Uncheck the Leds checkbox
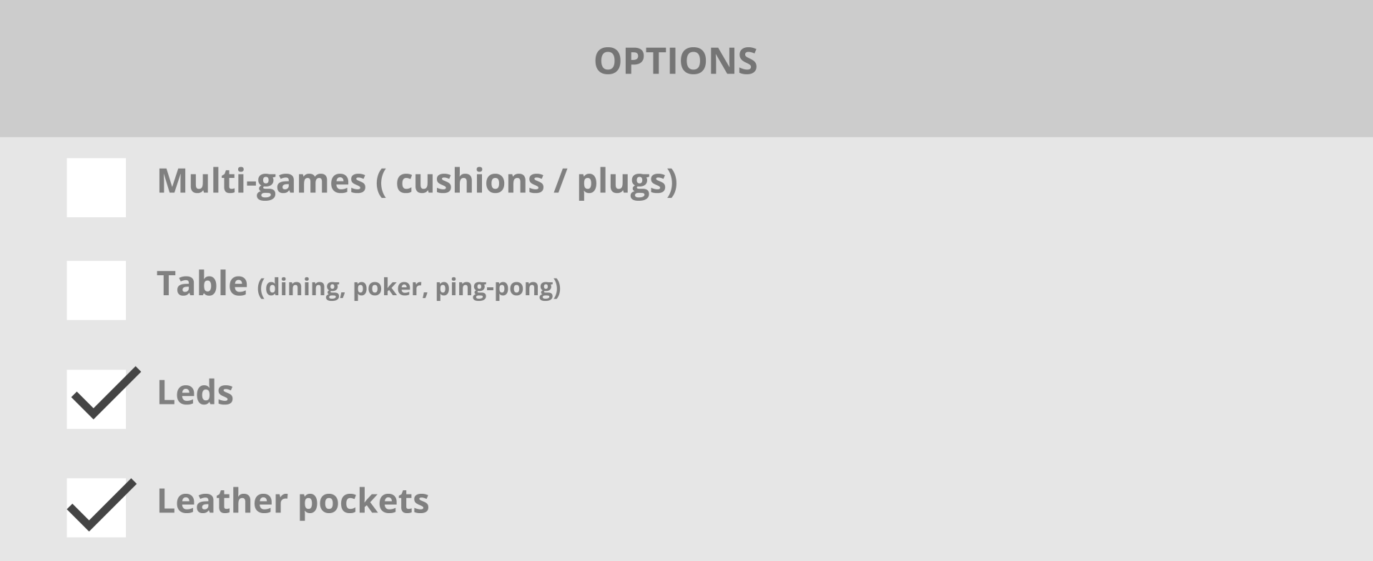Screen dimensions: 1373x561 click(x=97, y=399)
